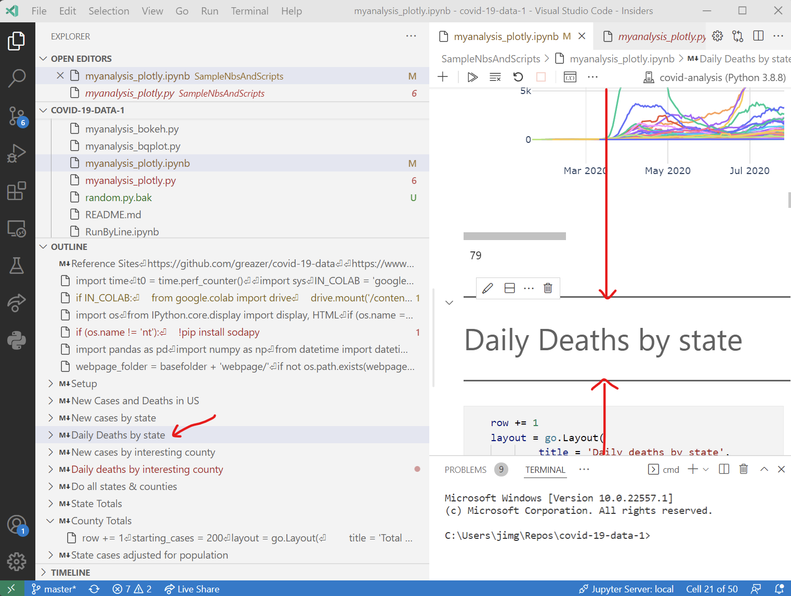This screenshot has height=596, width=791.
Task: Open the Extensions view
Action: (17, 191)
